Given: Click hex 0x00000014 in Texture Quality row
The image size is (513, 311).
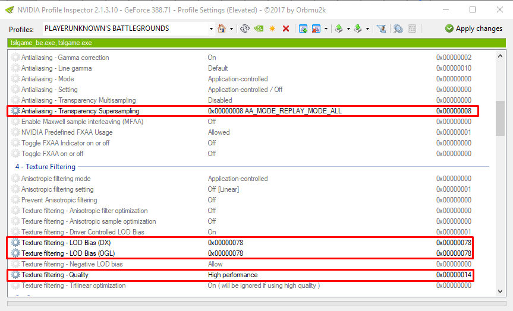Looking at the screenshot, I should [x=454, y=275].
